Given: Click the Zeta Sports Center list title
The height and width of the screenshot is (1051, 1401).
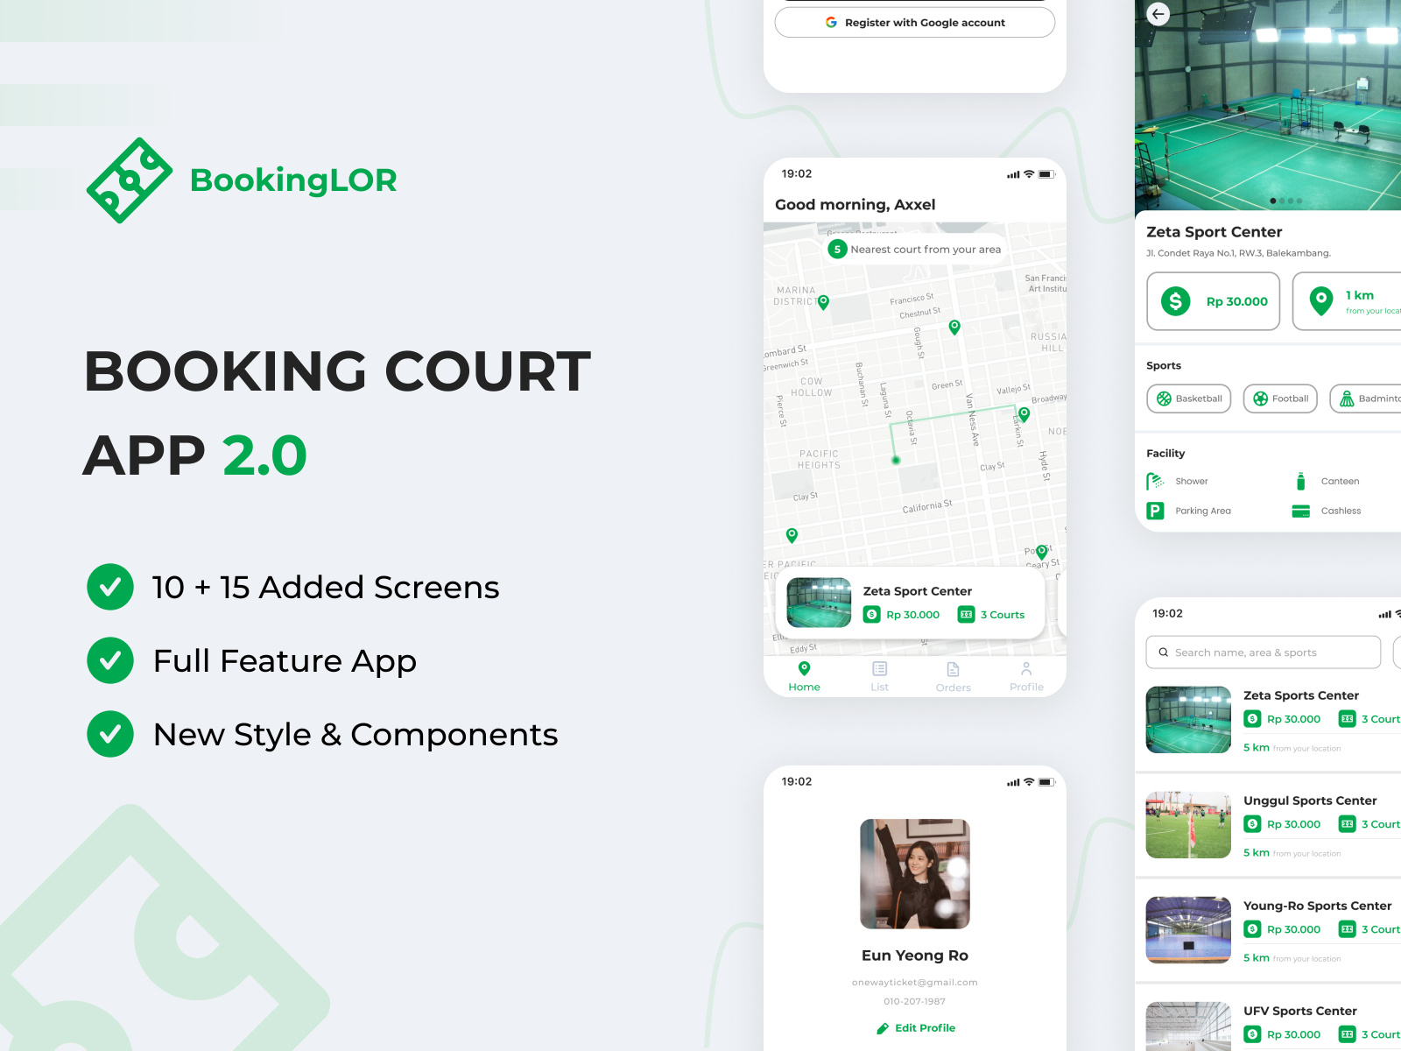Looking at the screenshot, I should coord(1301,695).
